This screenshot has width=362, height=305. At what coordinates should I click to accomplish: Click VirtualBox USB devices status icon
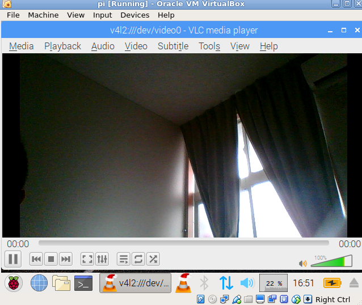[x=237, y=299]
